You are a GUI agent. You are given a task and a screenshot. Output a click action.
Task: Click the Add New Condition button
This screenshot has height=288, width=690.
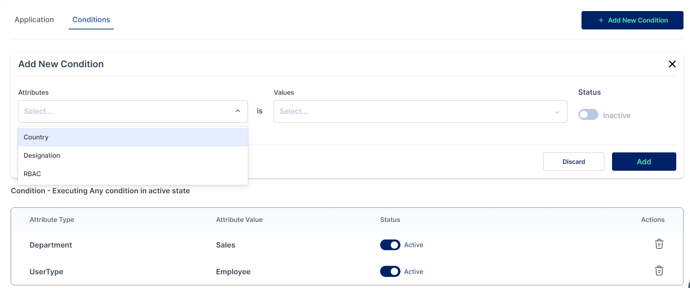tap(632, 20)
